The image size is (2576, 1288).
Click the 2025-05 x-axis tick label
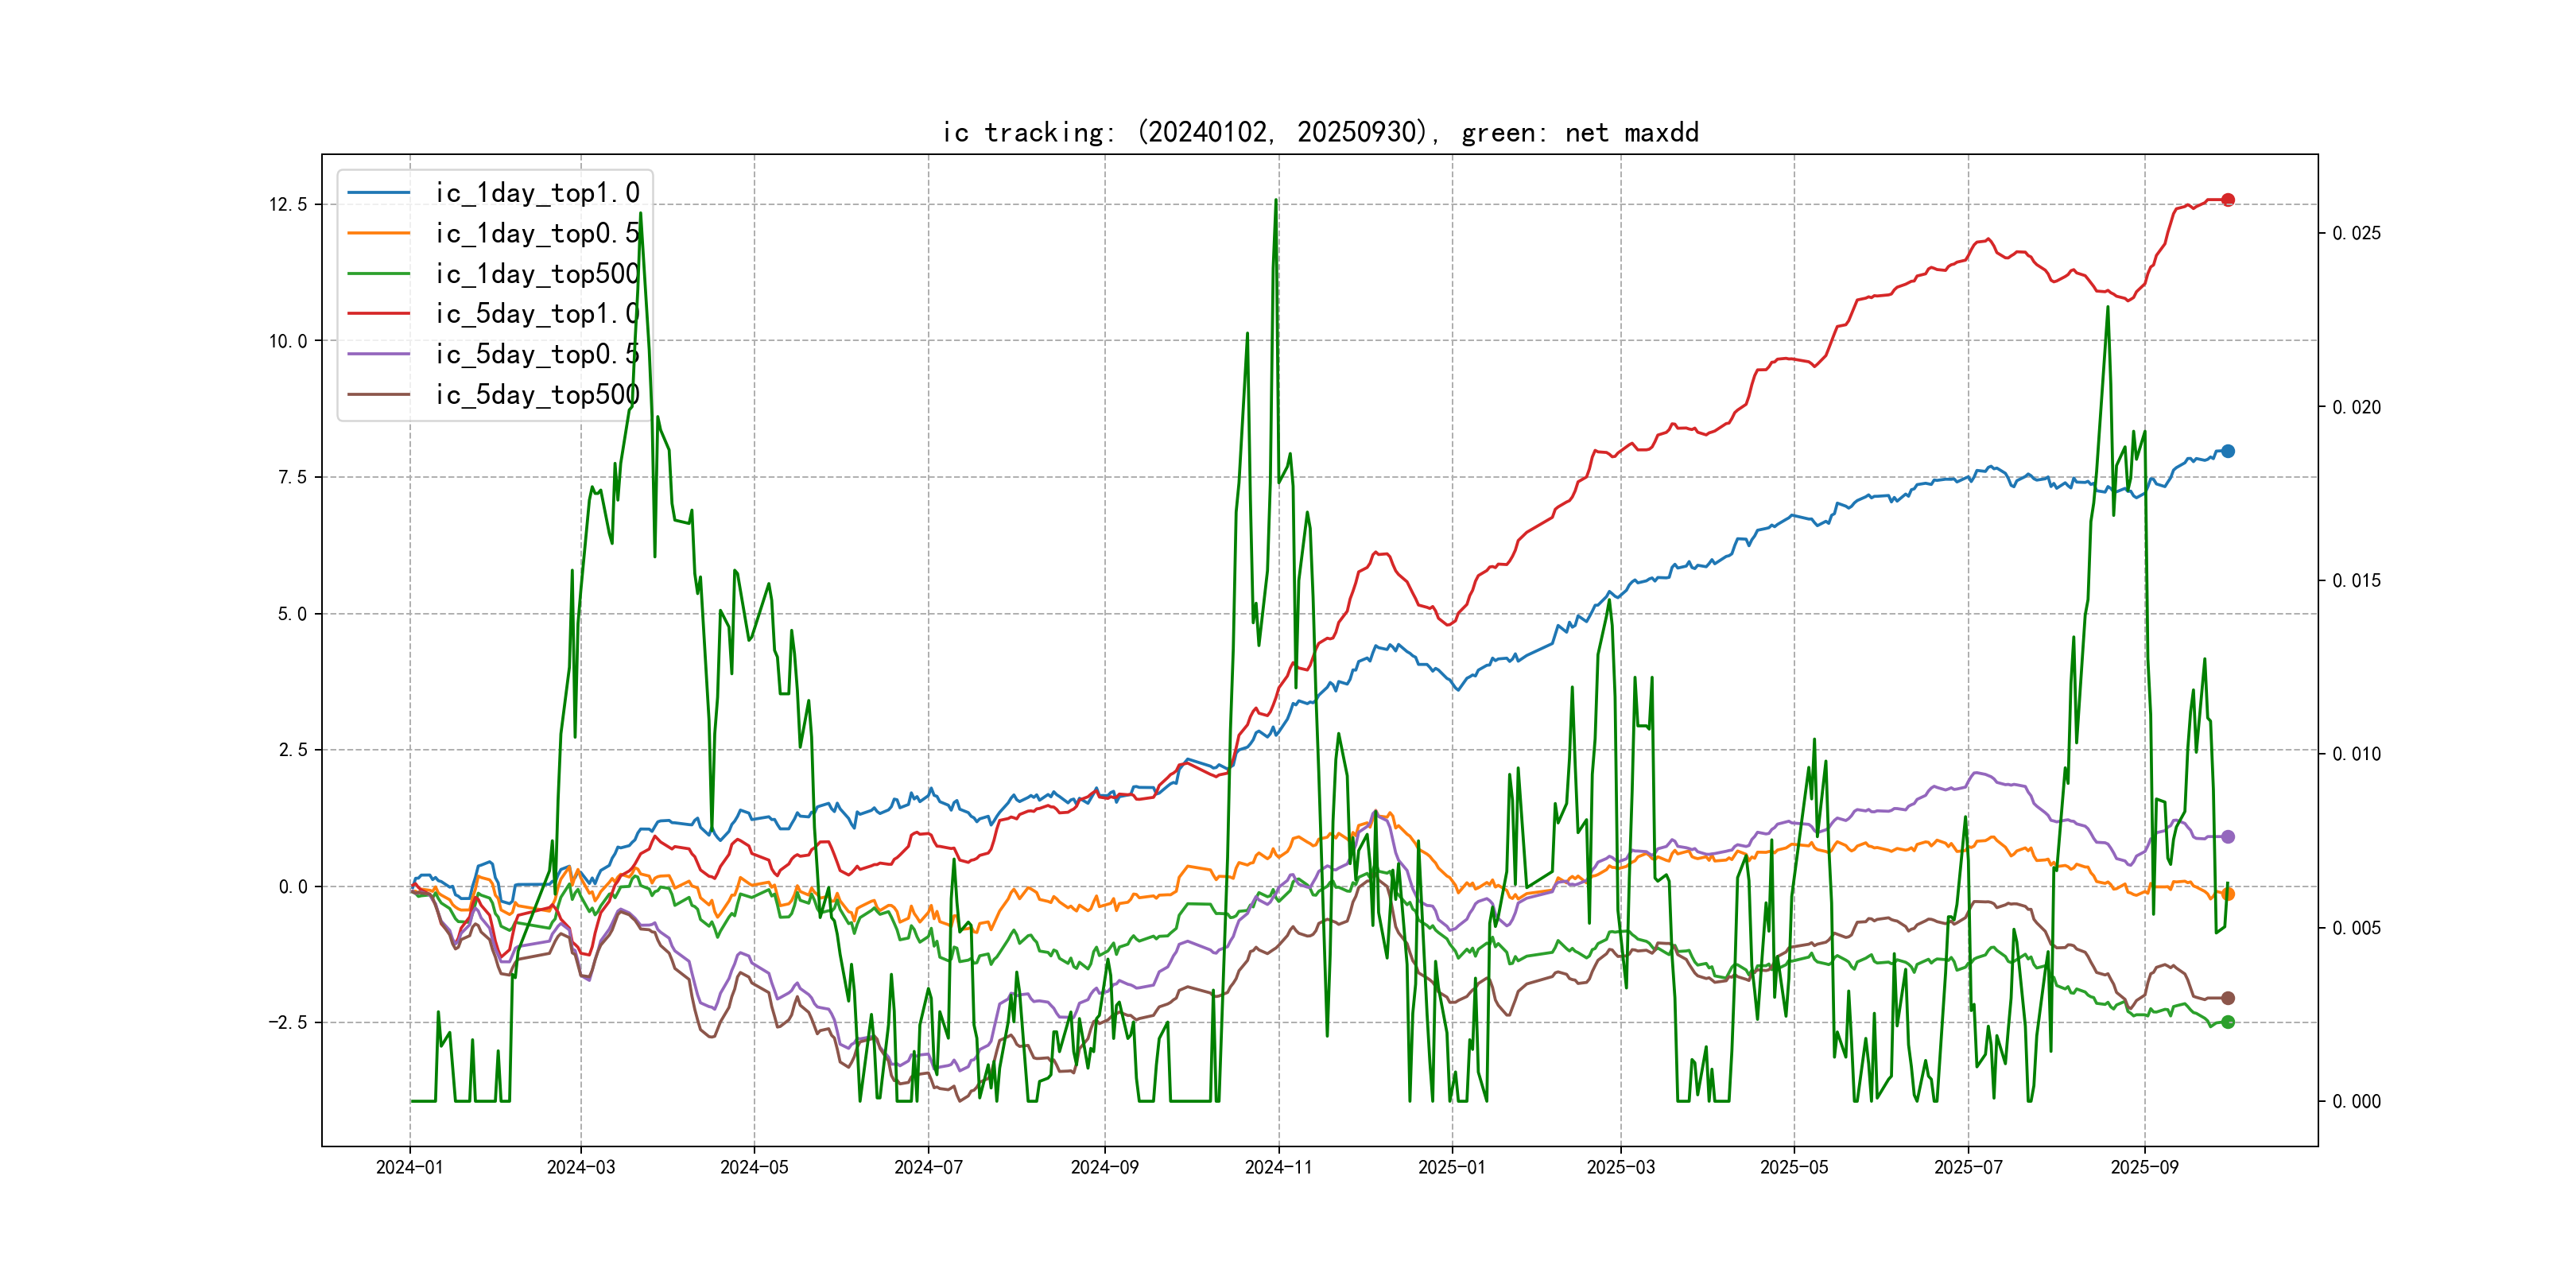point(1794,1167)
